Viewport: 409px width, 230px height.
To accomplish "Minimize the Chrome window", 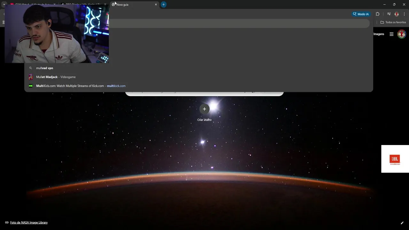I will click(384, 4).
